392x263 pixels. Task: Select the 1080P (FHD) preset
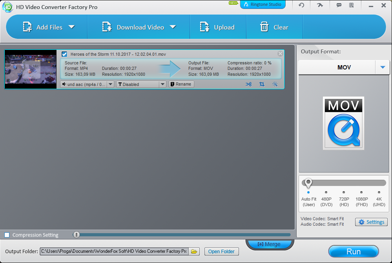tap(361, 193)
